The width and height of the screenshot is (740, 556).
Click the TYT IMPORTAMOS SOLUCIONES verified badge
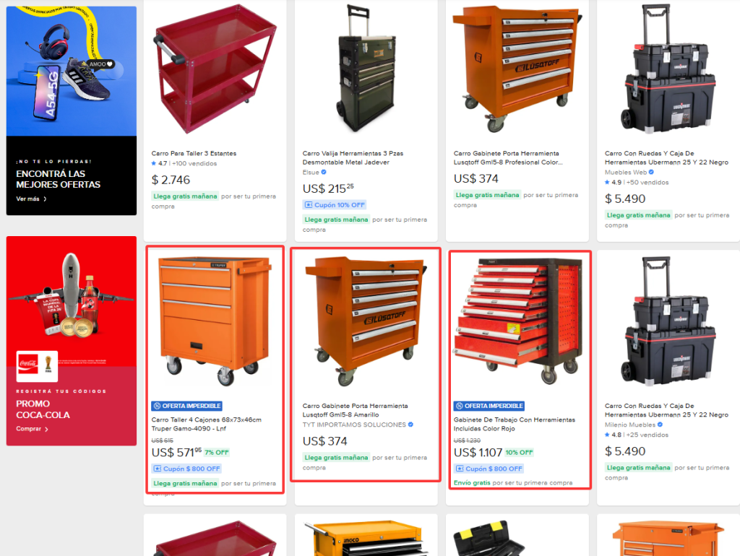tap(410, 425)
